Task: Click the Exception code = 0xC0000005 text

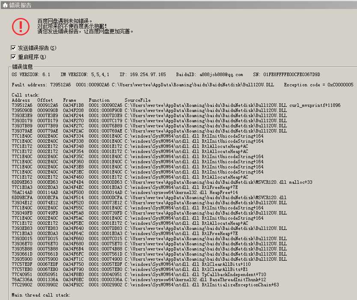Action: [319, 85]
